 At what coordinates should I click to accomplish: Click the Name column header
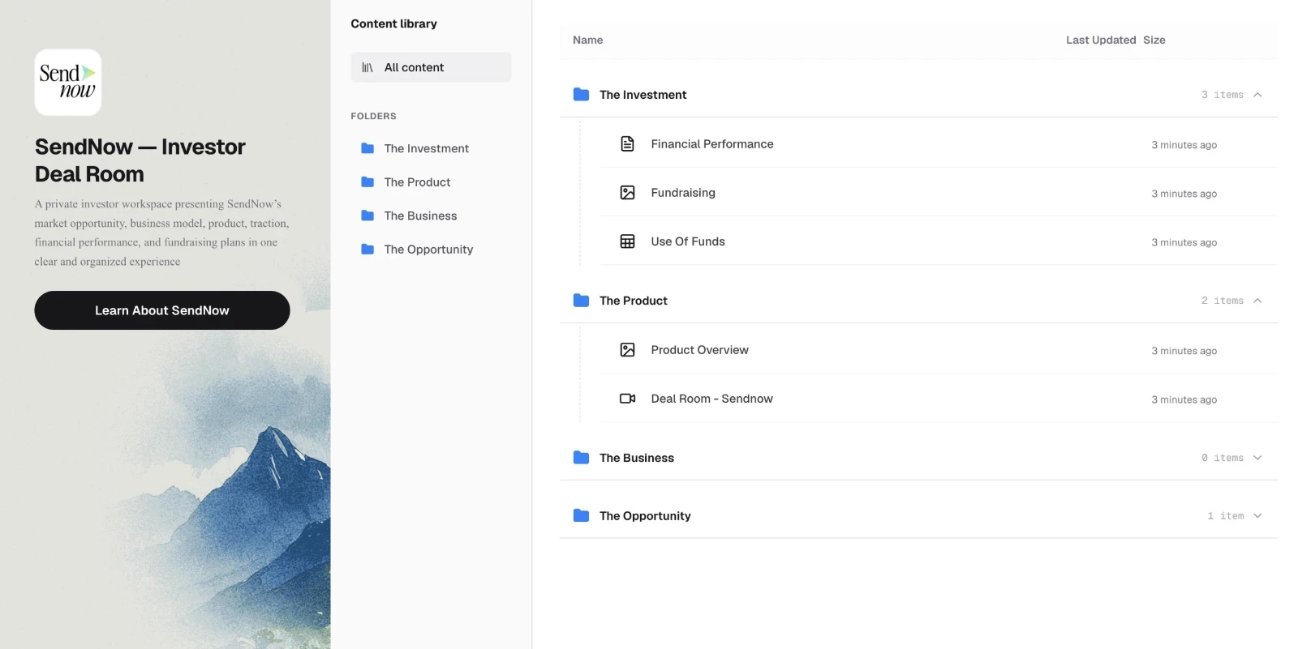point(588,40)
